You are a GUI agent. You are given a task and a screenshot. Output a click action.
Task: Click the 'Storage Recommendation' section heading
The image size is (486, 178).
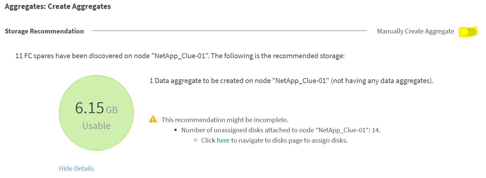(x=44, y=31)
